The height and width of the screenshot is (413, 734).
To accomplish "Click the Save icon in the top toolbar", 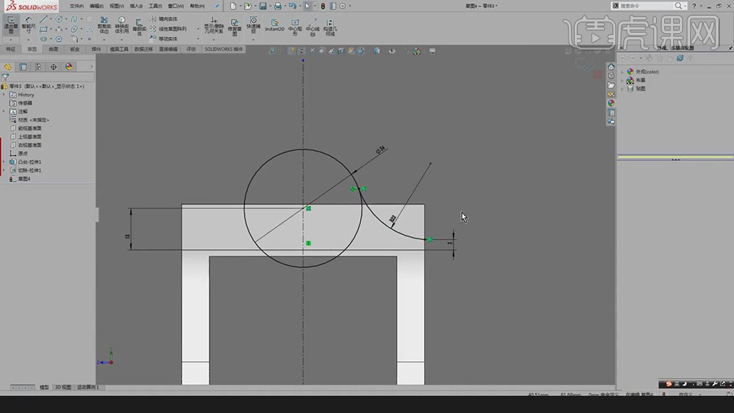I will pyautogui.click(x=262, y=6).
